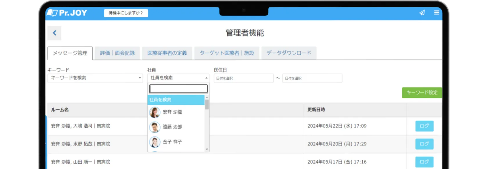Click employee list scroll up arrow
Screen dimensions: 488x169
click(x=207, y=98)
